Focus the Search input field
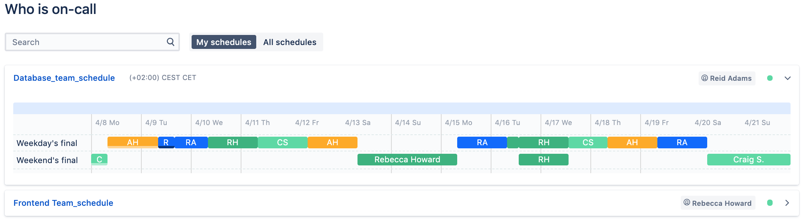 tap(88, 42)
